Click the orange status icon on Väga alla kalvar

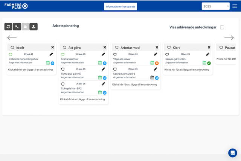(x=157, y=63)
